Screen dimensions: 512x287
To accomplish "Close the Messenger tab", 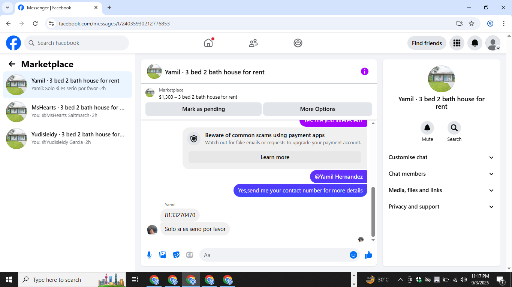I will click(x=96, y=7).
